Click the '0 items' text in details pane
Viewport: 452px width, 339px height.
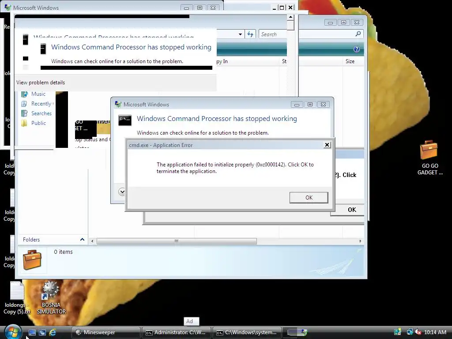pyautogui.click(x=63, y=252)
